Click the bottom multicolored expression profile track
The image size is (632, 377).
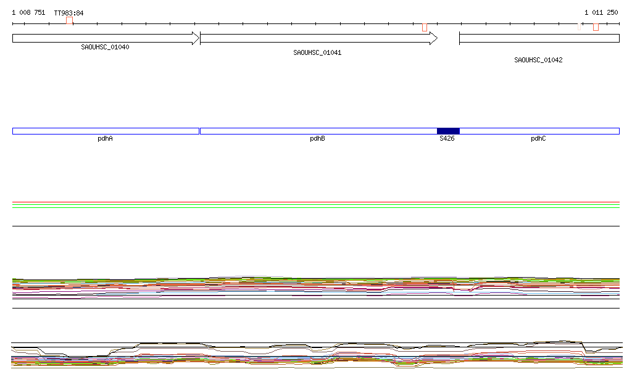[316, 357]
